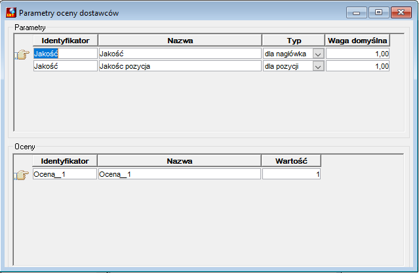This screenshot has width=419, height=273.
Task: Click the Identyfikator header in the Oceny table
Action: coord(65,161)
